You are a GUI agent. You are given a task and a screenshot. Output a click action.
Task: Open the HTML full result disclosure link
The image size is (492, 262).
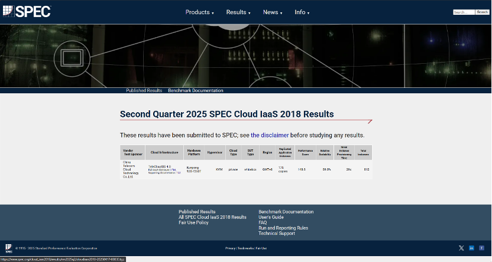(173, 170)
